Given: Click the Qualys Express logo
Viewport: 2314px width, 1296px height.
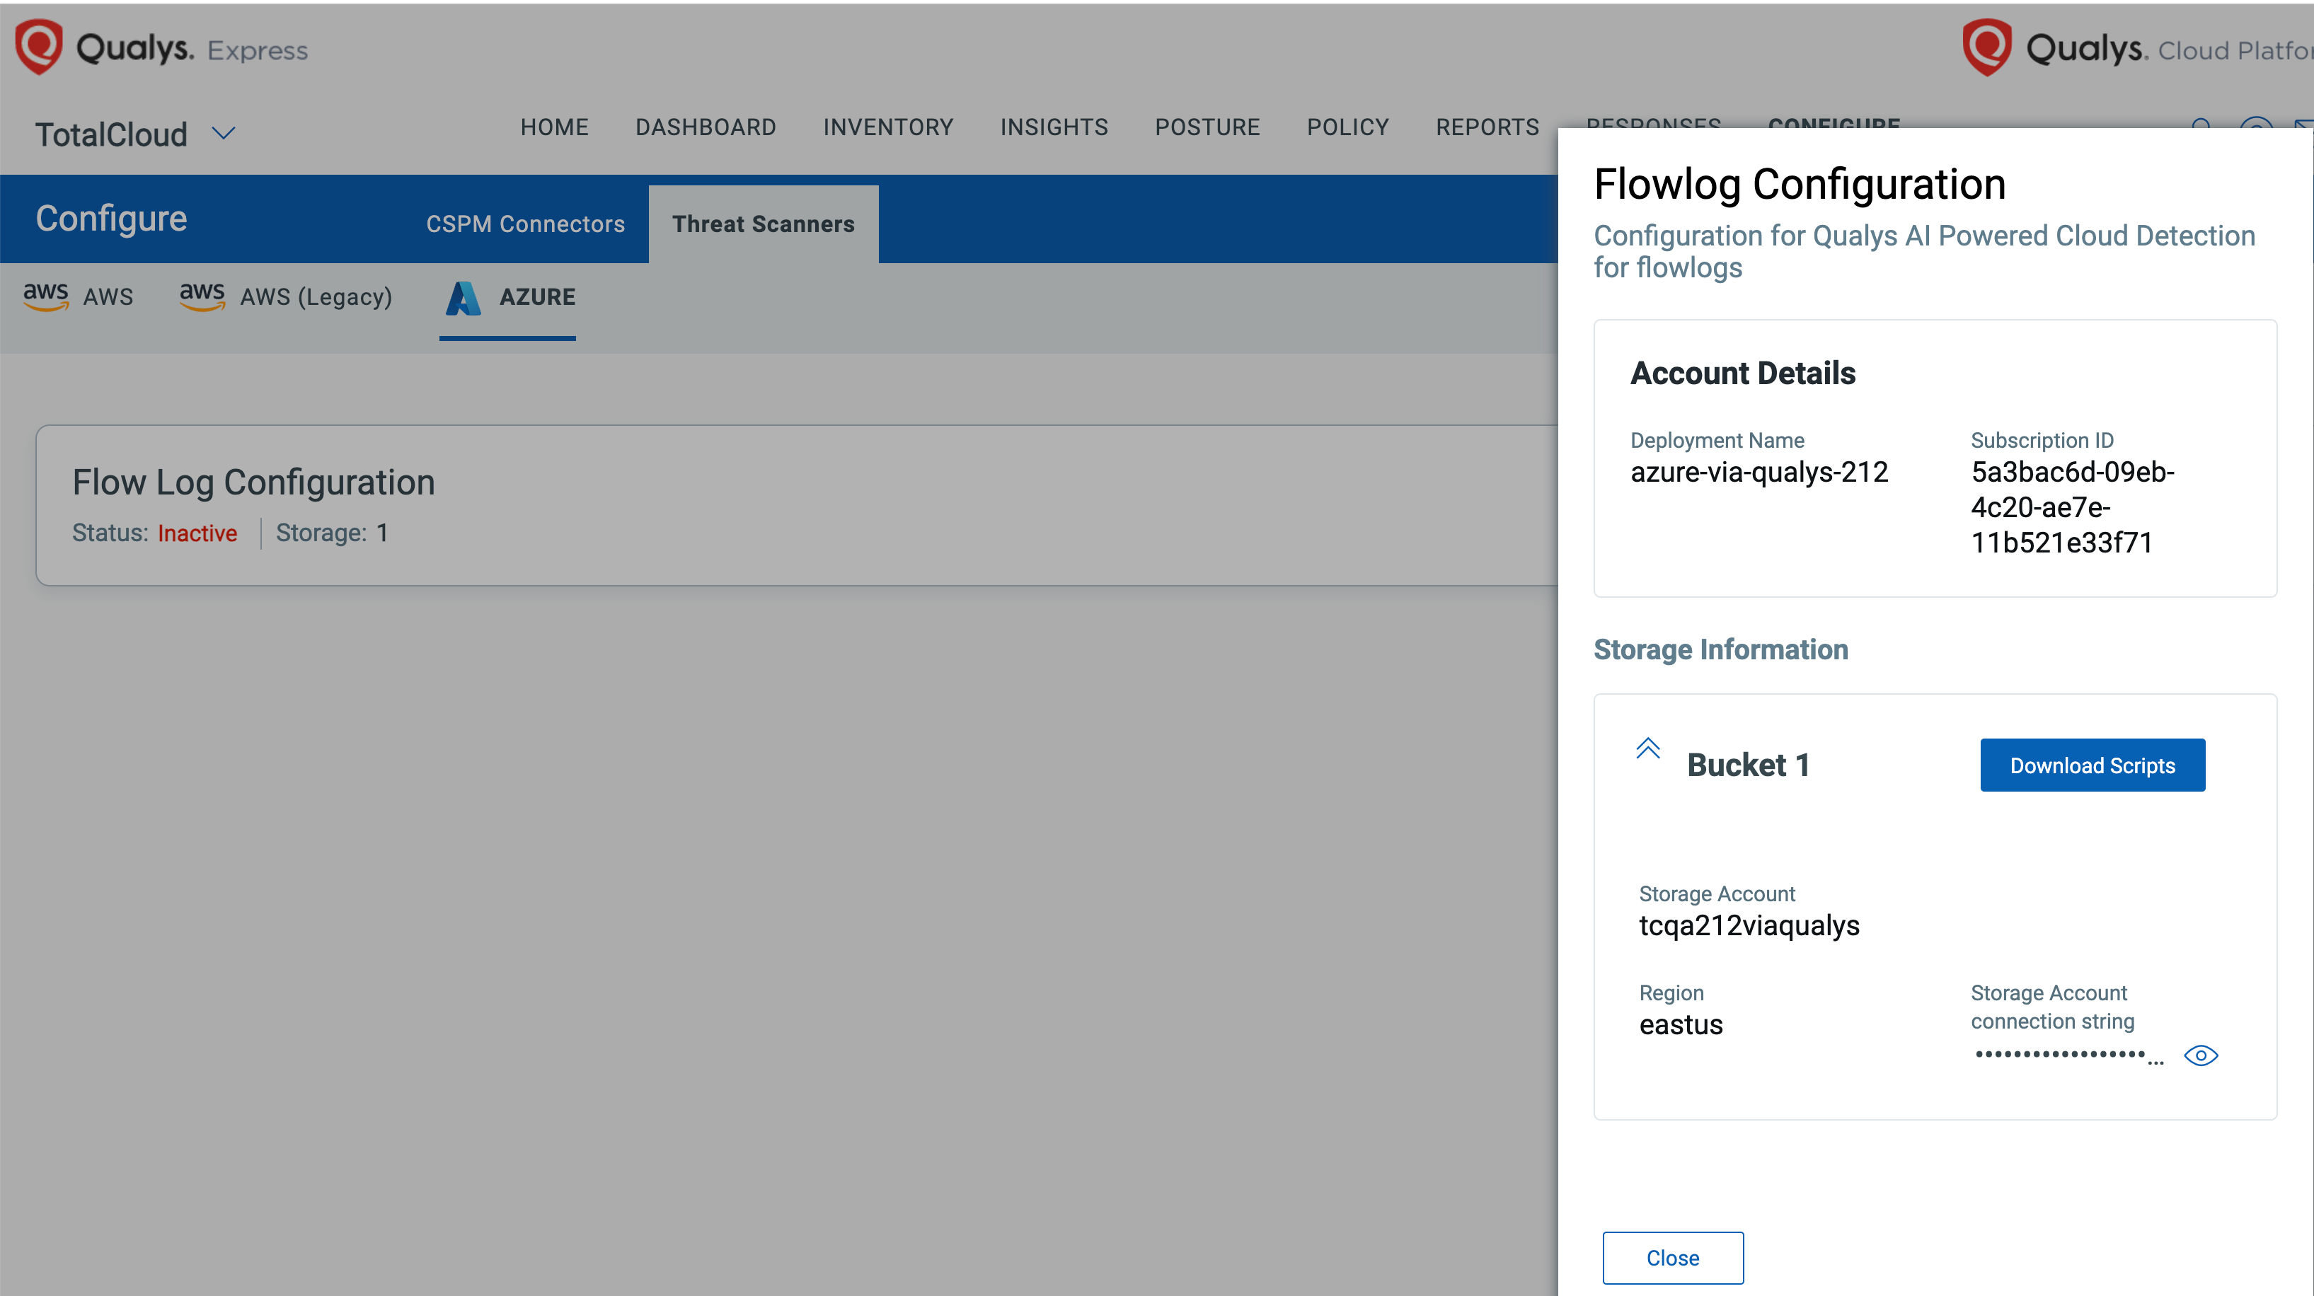Looking at the screenshot, I should (161, 47).
